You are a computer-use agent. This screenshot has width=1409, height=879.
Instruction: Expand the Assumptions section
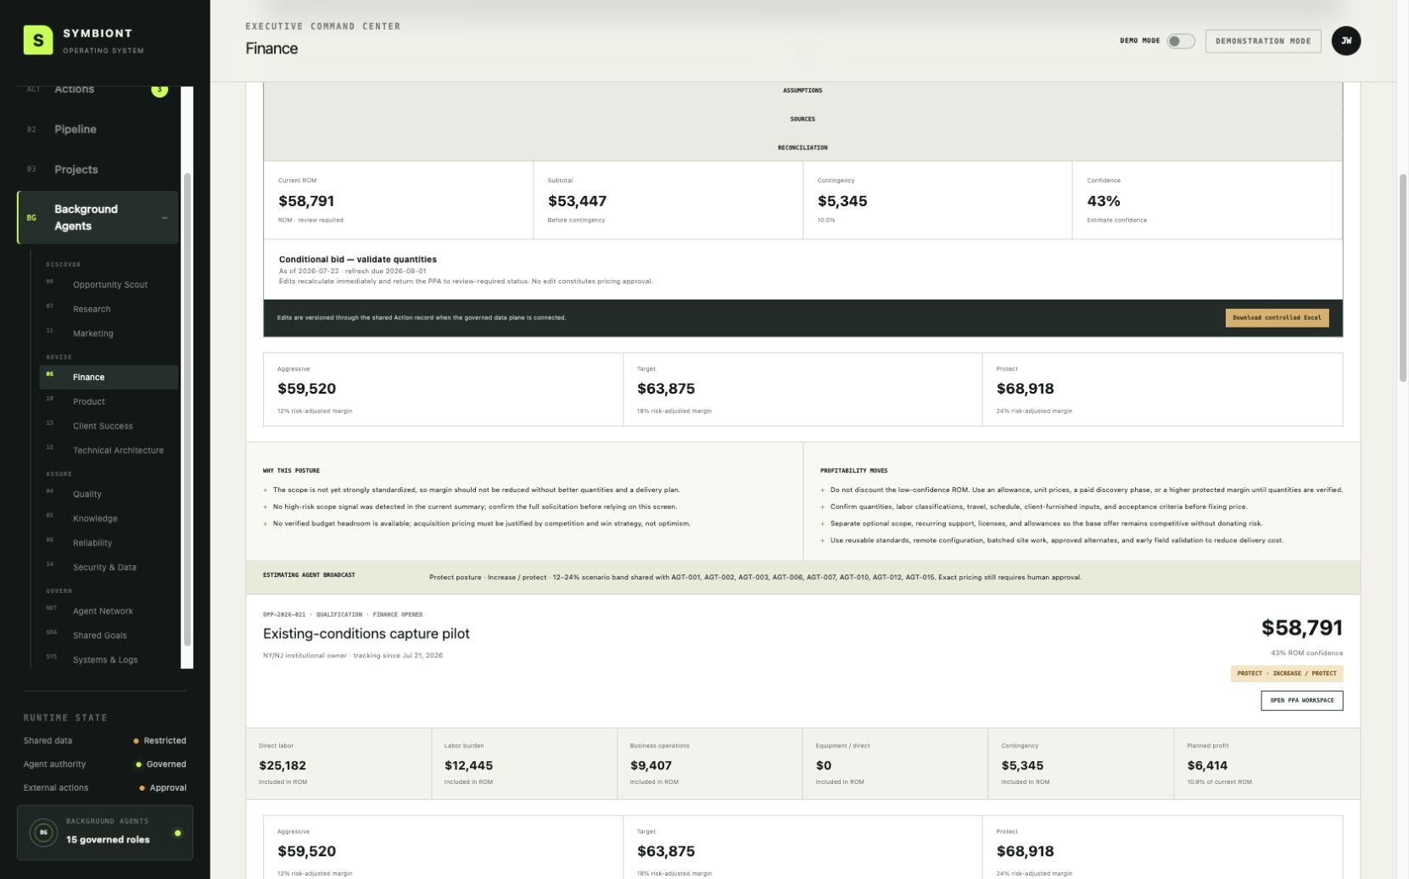click(802, 90)
